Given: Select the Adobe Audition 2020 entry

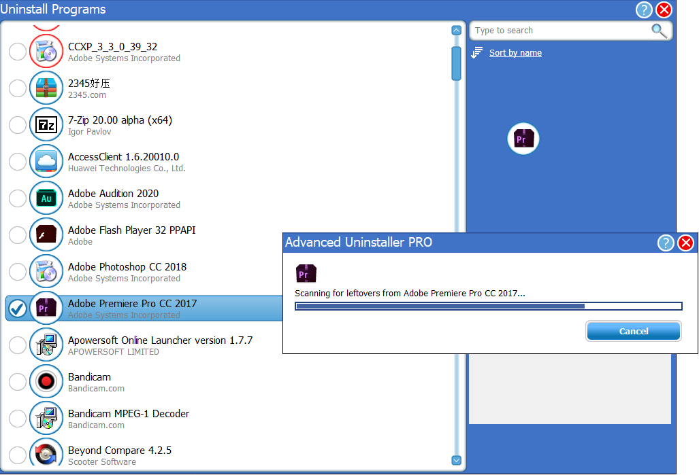Looking at the screenshot, I should 113,194.
